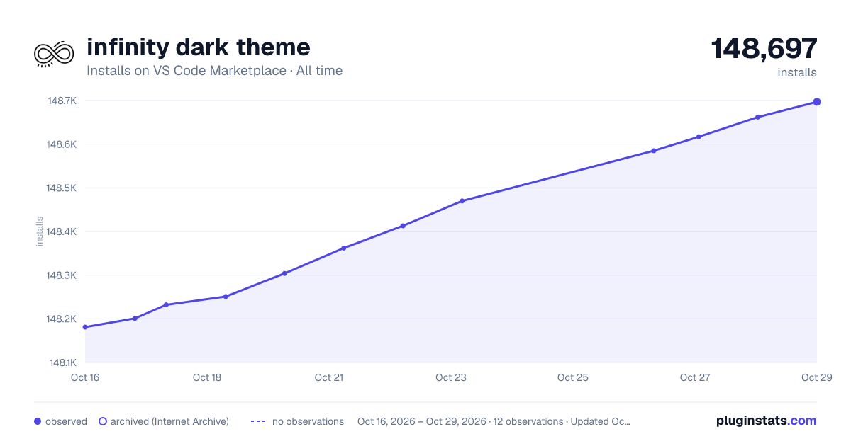Click the date range and observations text
Viewport: 851px width, 446px height.
coord(494,421)
